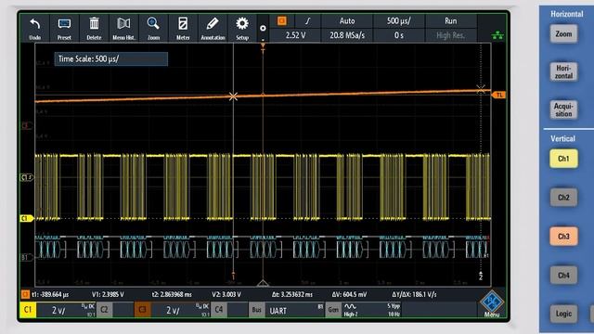
Task: Select the yellow Ch1 panel button
Action: pyautogui.click(x=563, y=159)
